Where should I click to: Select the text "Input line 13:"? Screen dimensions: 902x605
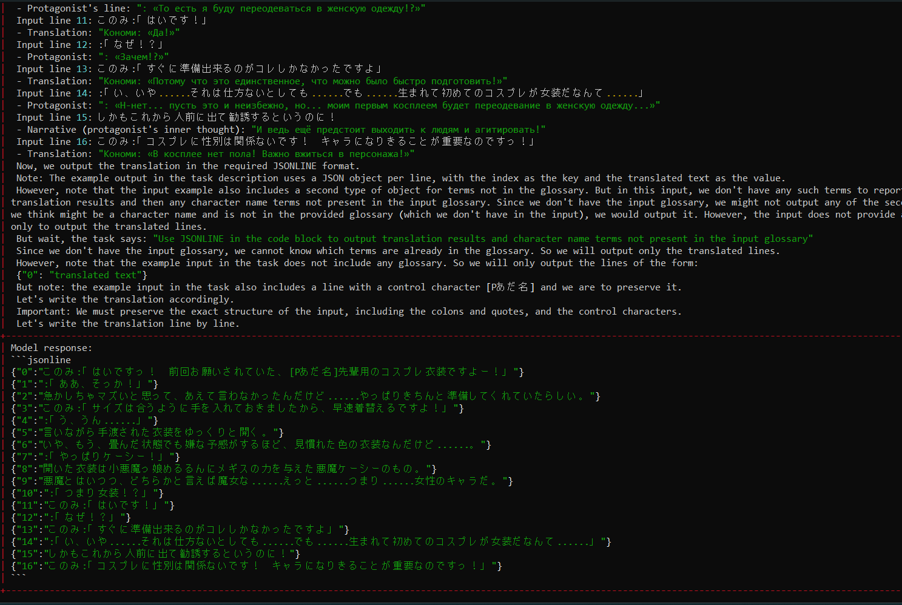55,69
